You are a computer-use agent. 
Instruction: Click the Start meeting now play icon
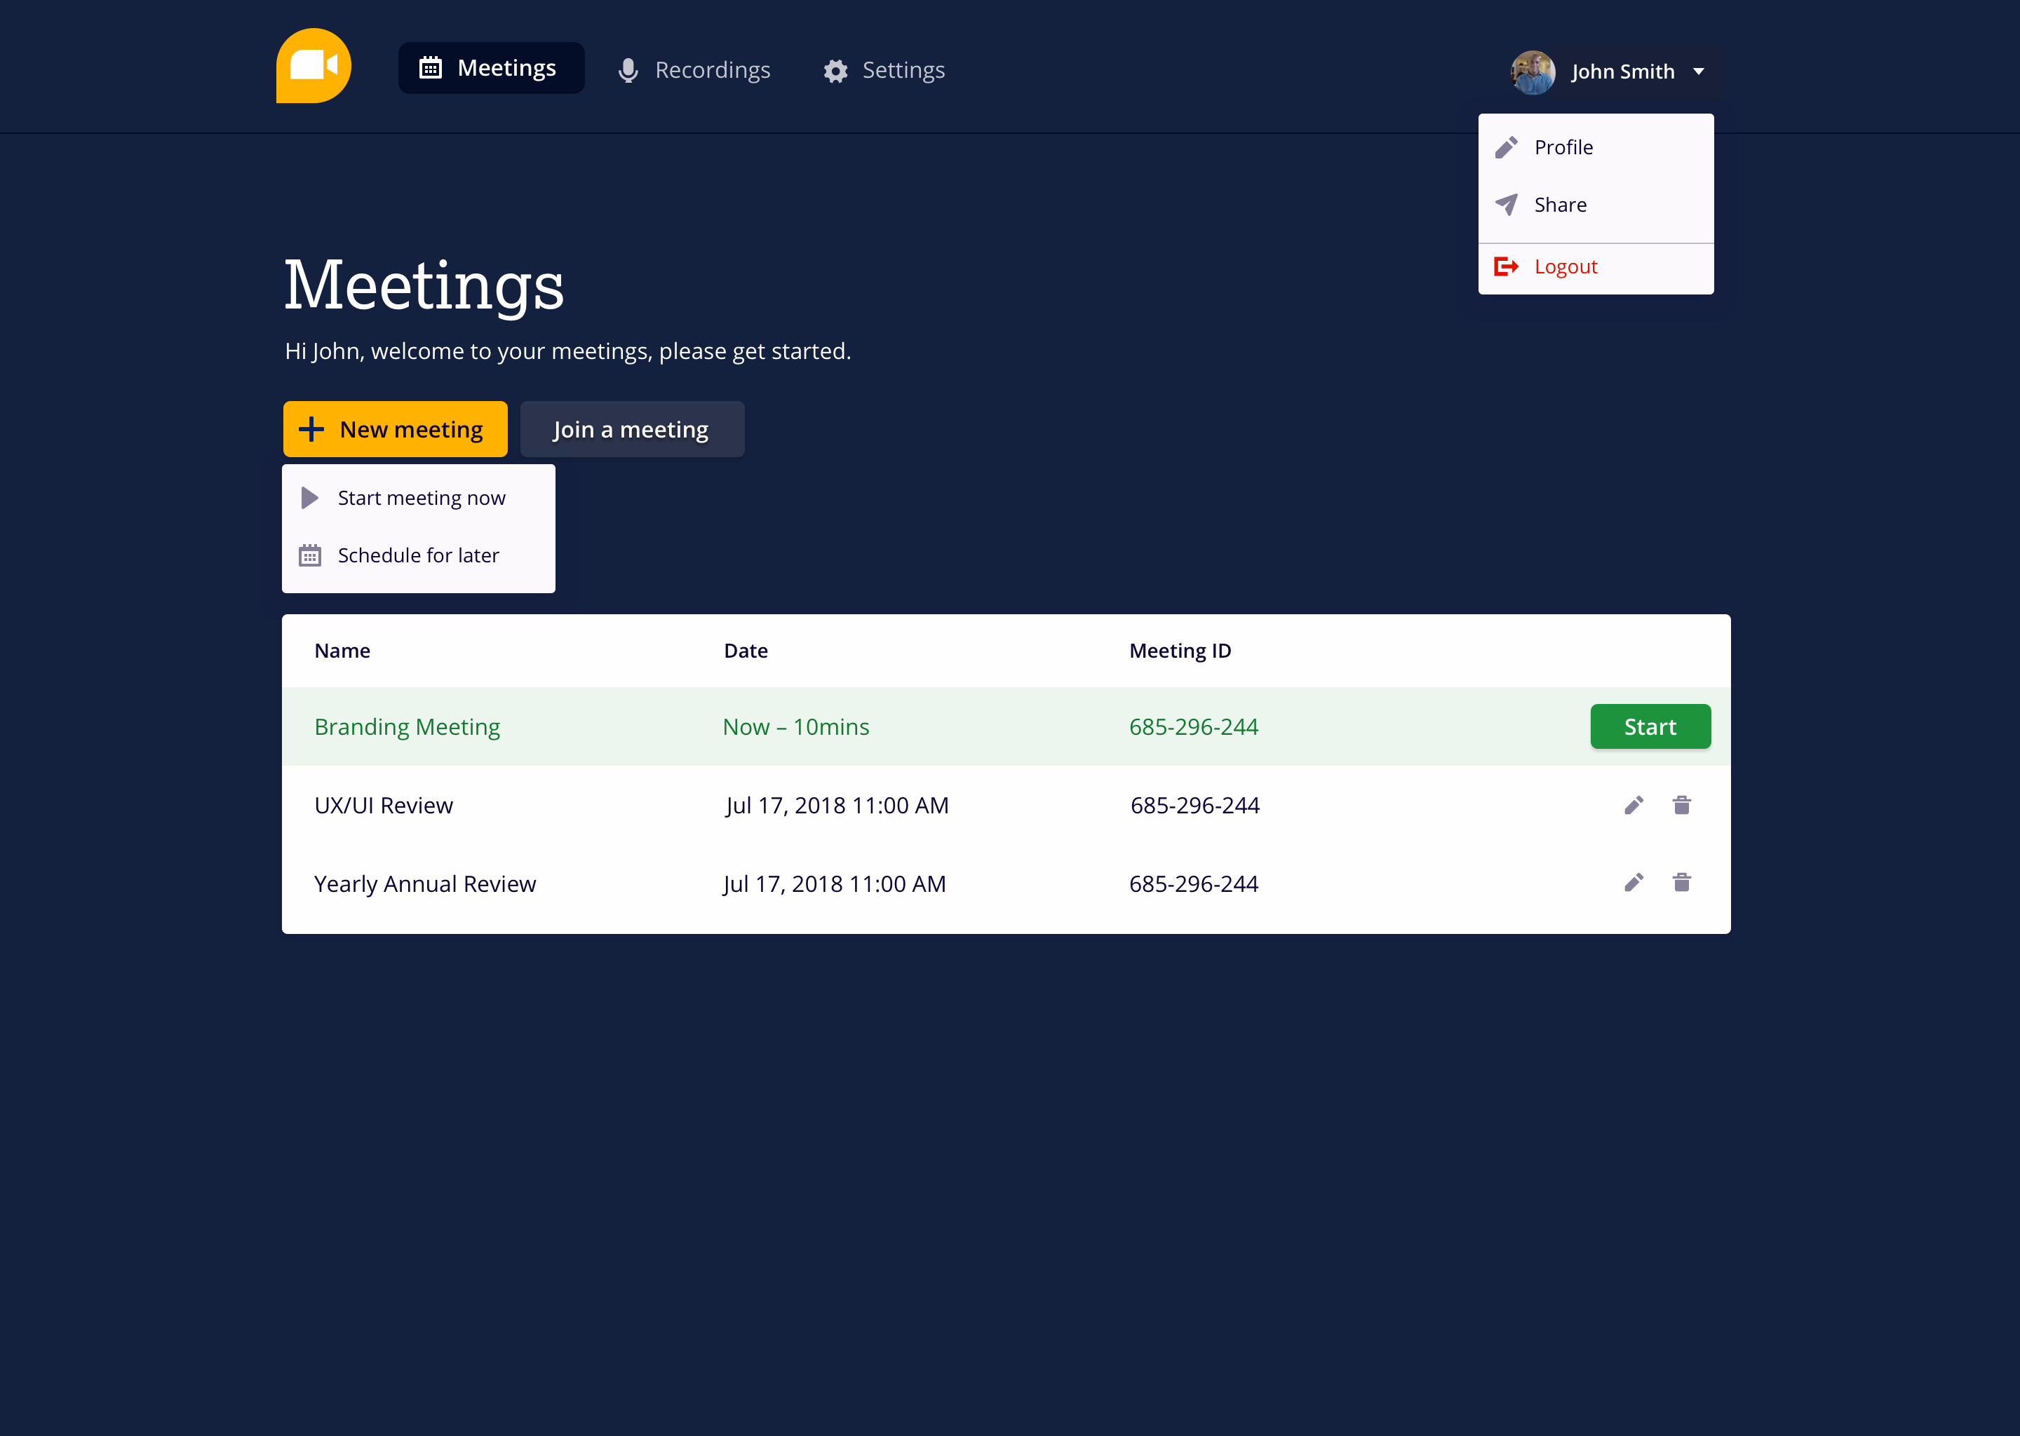309,497
